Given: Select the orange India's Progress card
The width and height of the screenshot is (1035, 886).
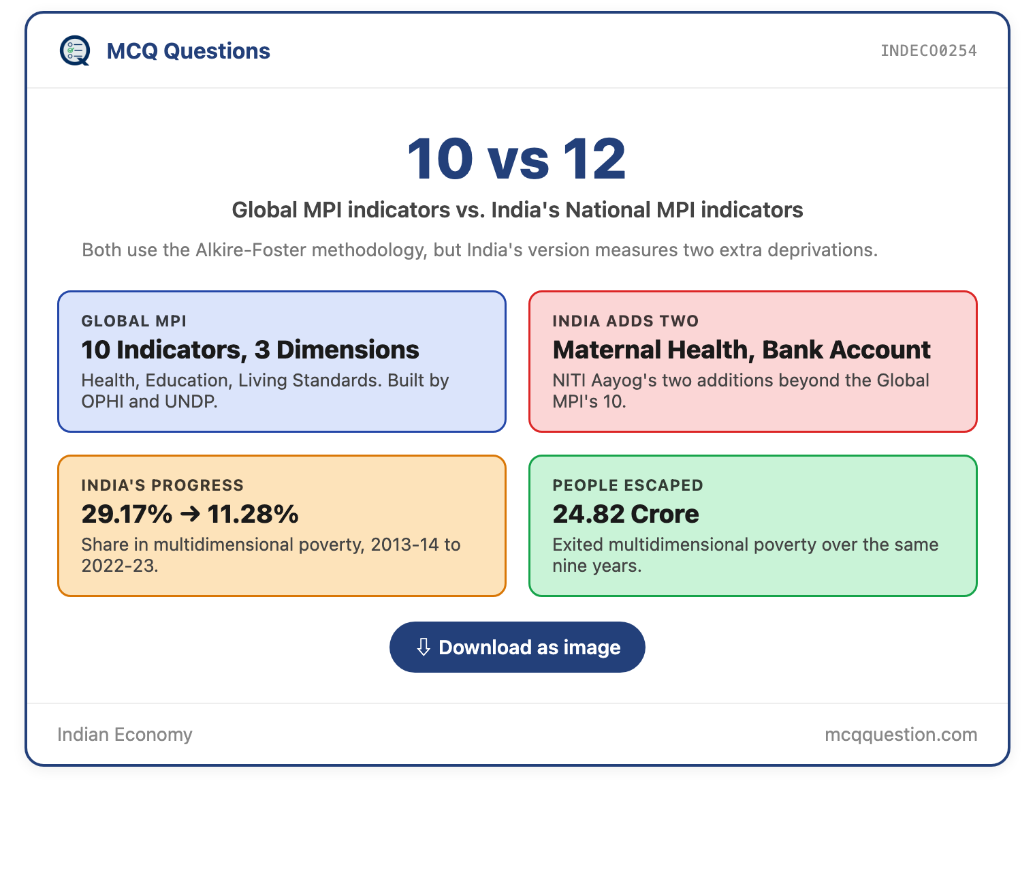Looking at the screenshot, I should (x=282, y=525).
